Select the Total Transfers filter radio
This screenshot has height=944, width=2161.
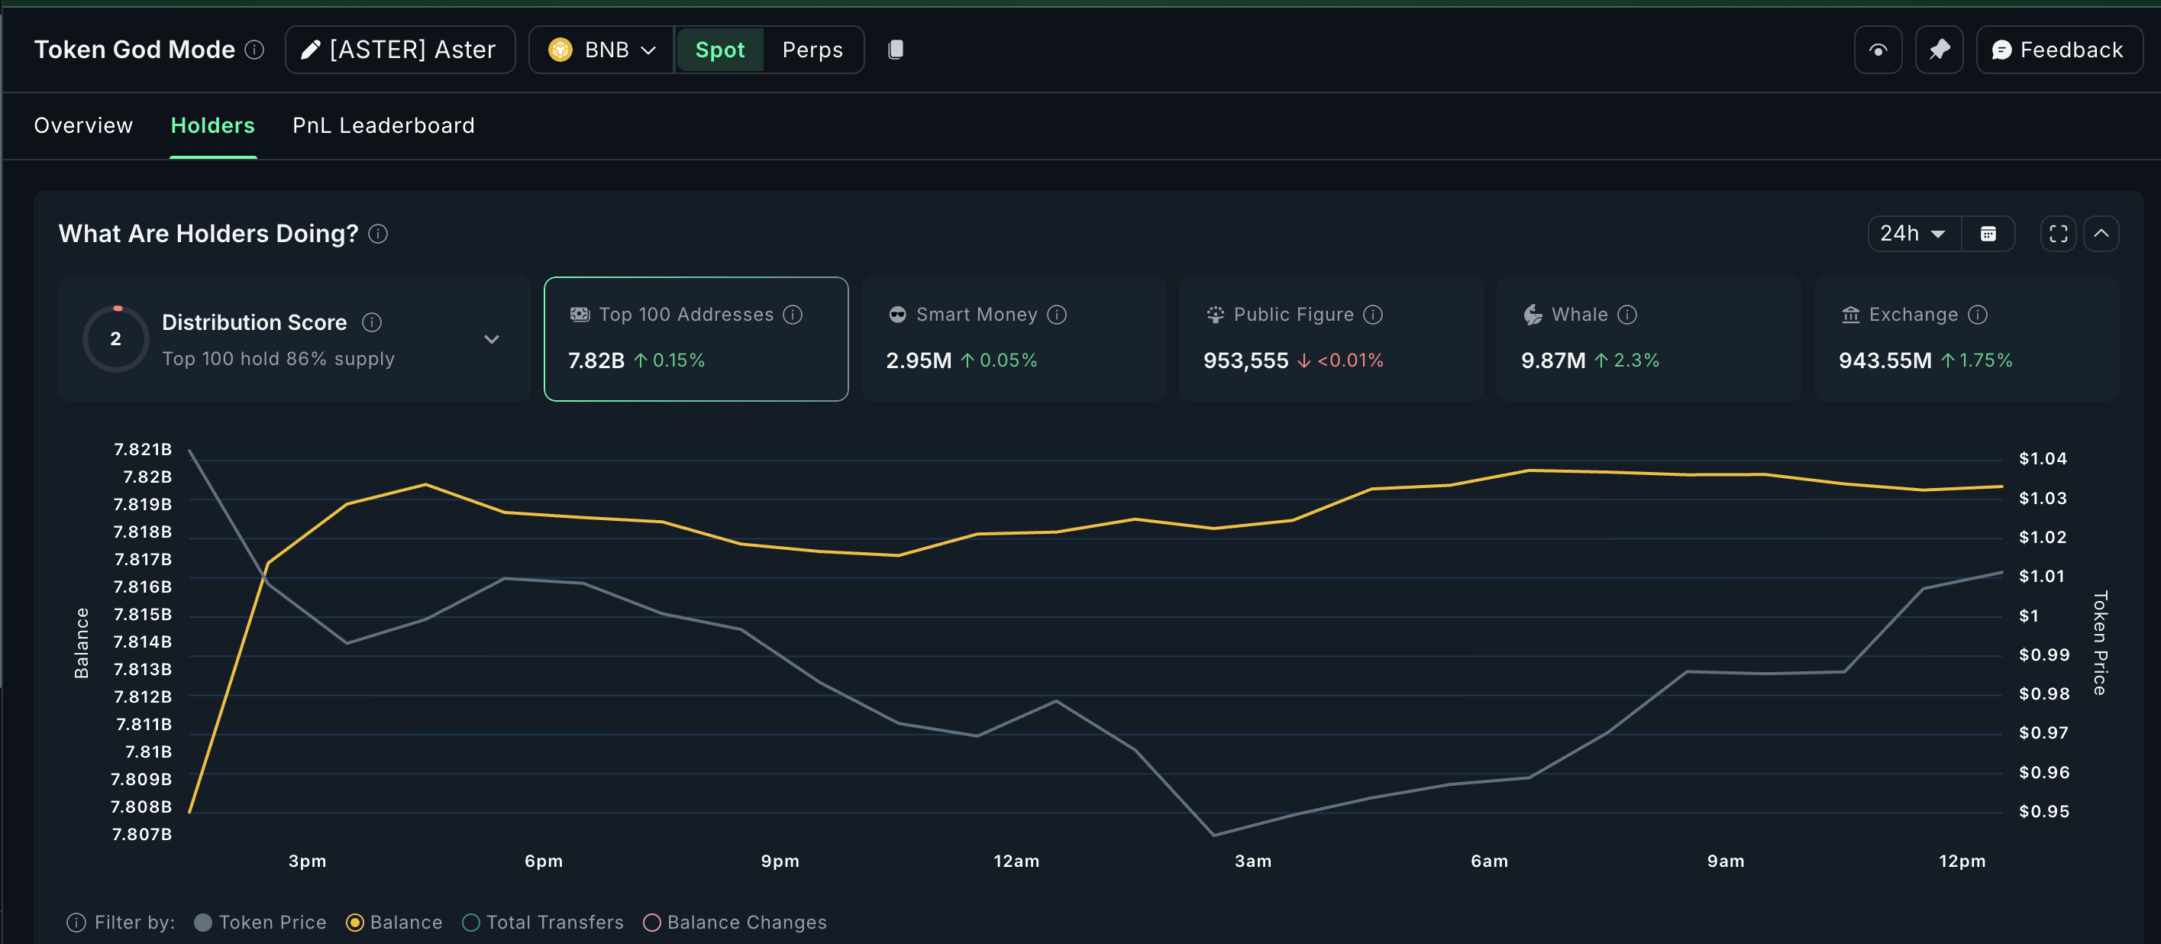pyautogui.click(x=471, y=922)
